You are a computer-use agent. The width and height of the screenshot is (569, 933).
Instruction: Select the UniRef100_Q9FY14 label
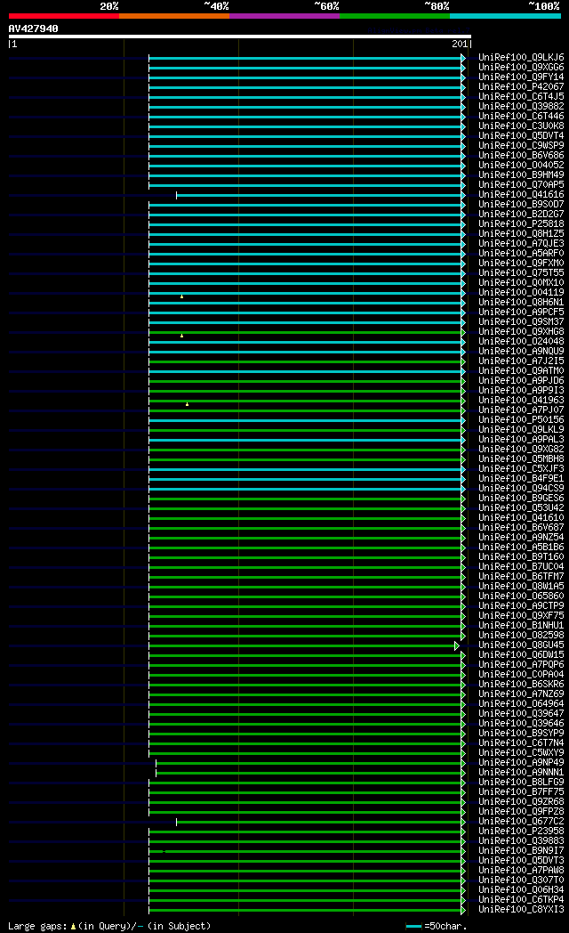[521, 77]
